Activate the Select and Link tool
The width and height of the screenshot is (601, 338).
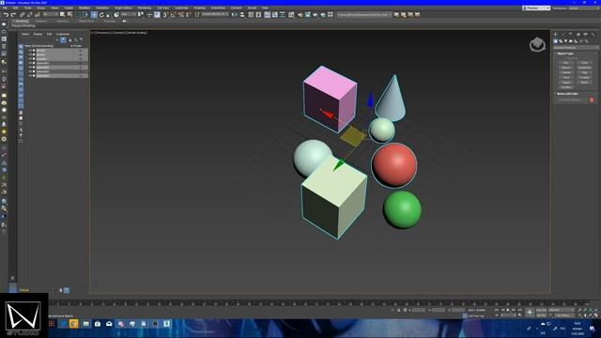click(22, 15)
